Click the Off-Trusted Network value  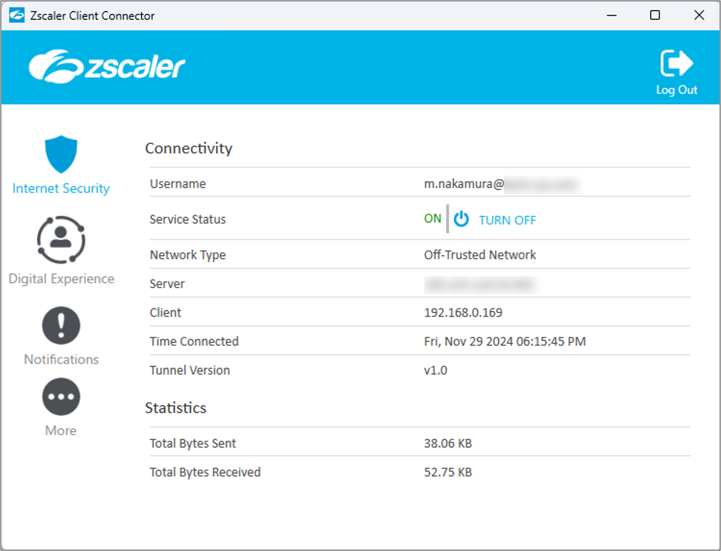tap(480, 255)
